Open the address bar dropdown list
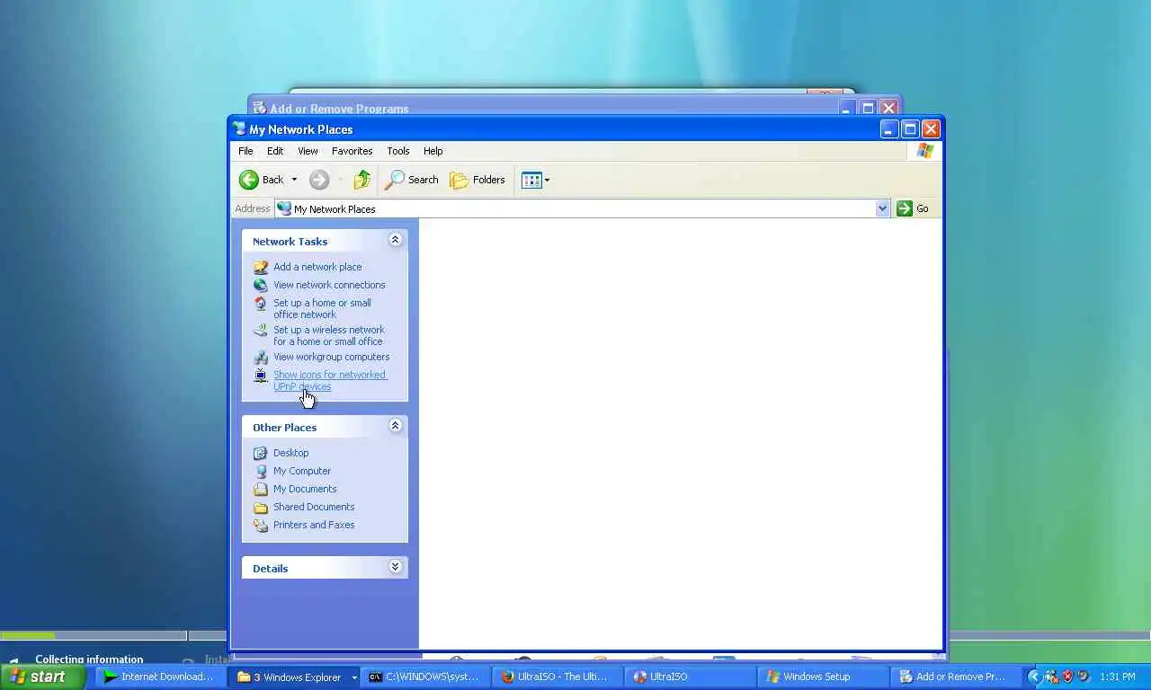 point(882,208)
